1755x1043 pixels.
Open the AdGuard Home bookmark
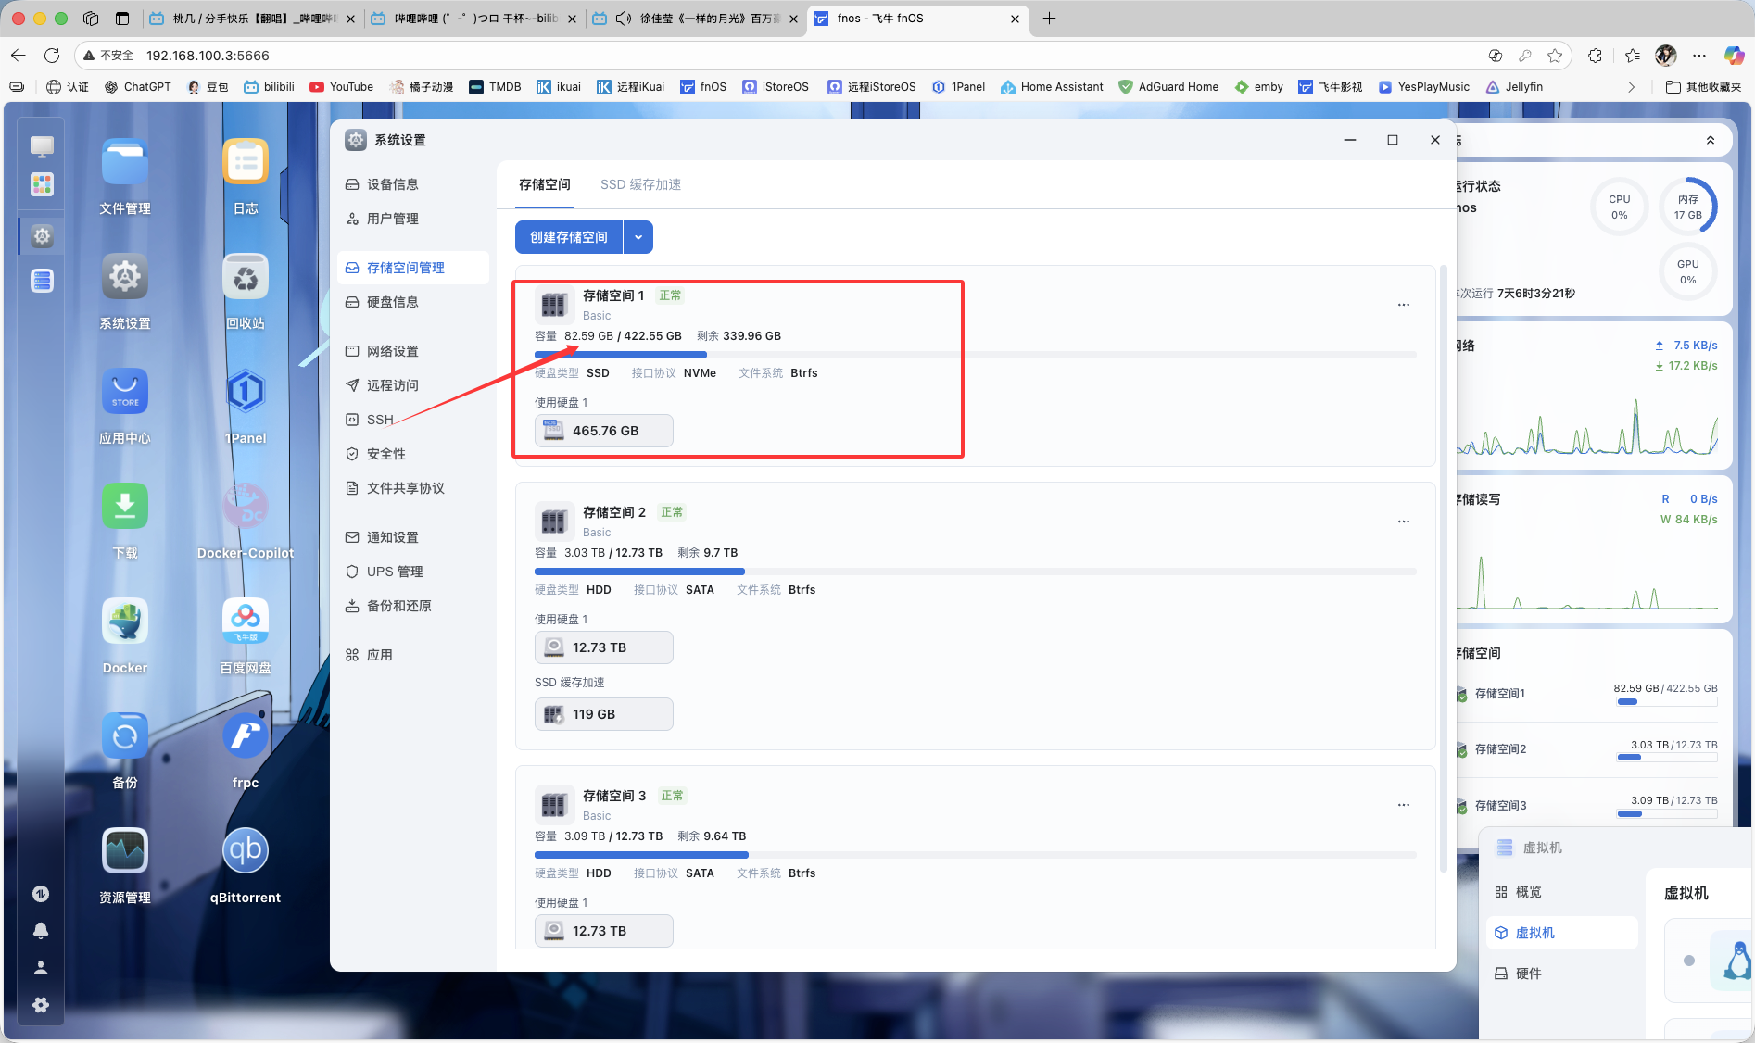pyautogui.click(x=1168, y=87)
